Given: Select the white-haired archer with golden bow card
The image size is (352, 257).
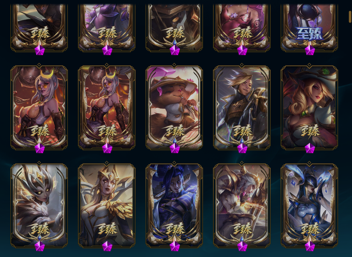Looking at the screenshot, I should [x=242, y=206].
